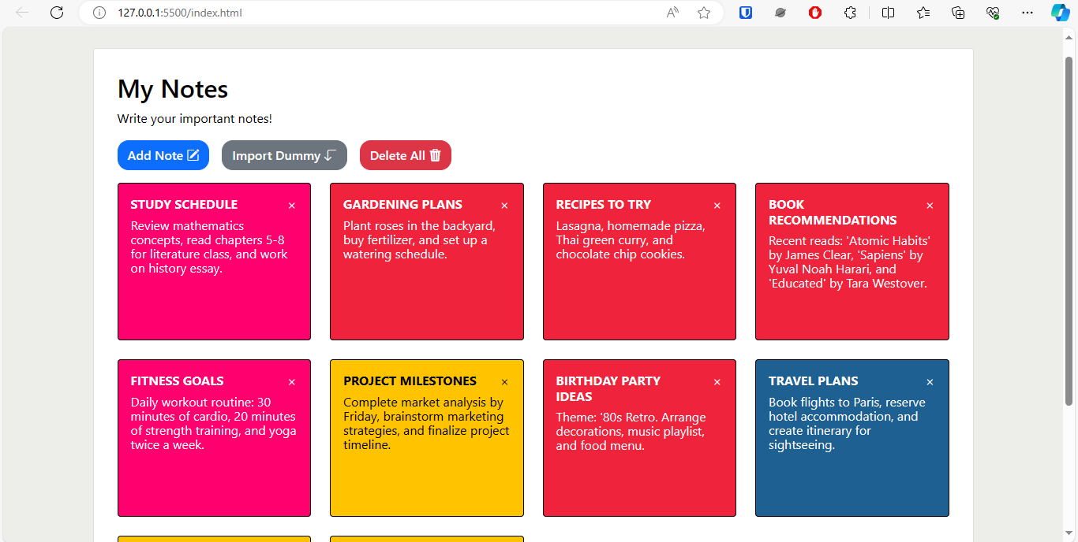
Task: Click the Delete All button
Action: 406,155
